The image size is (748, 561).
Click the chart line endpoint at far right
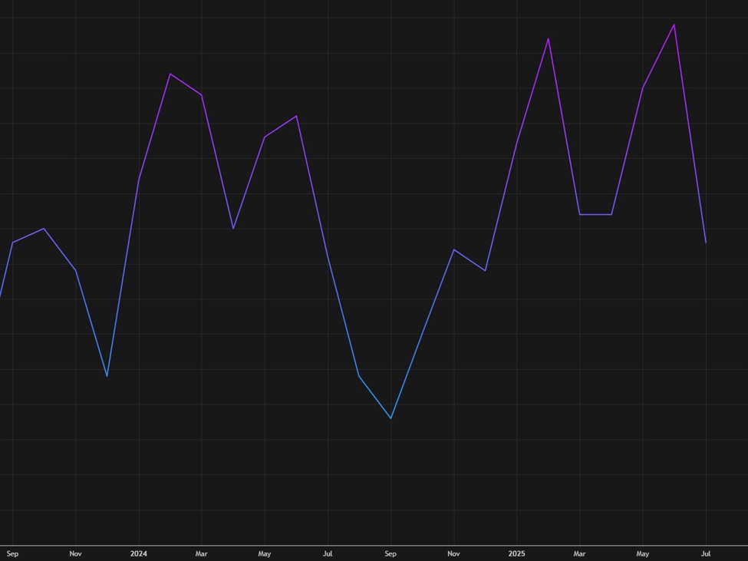pyautogui.click(x=706, y=241)
